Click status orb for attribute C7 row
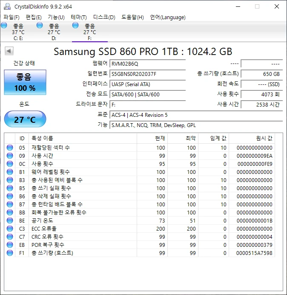Viewport: 287px width, 295px height. coord(10,237)
